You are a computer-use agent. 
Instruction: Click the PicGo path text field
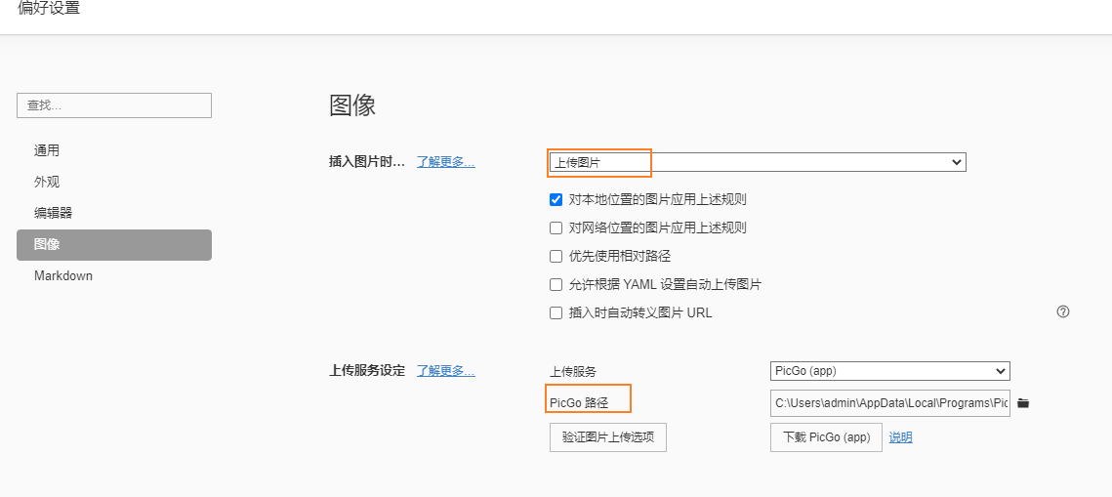[890, 402]
